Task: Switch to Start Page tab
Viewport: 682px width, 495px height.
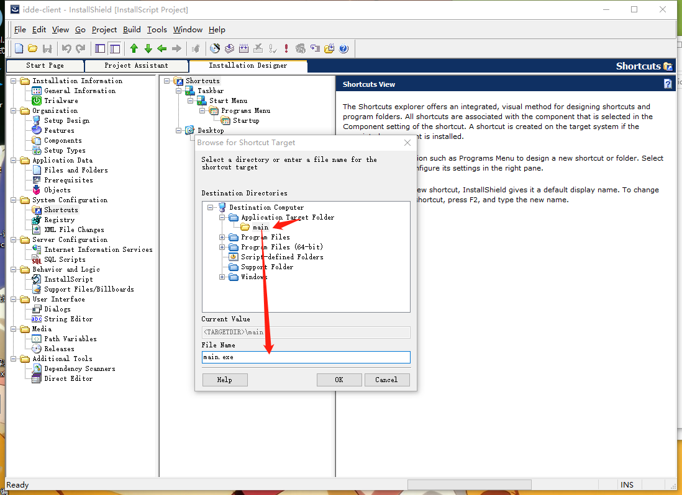Action: 45,66
